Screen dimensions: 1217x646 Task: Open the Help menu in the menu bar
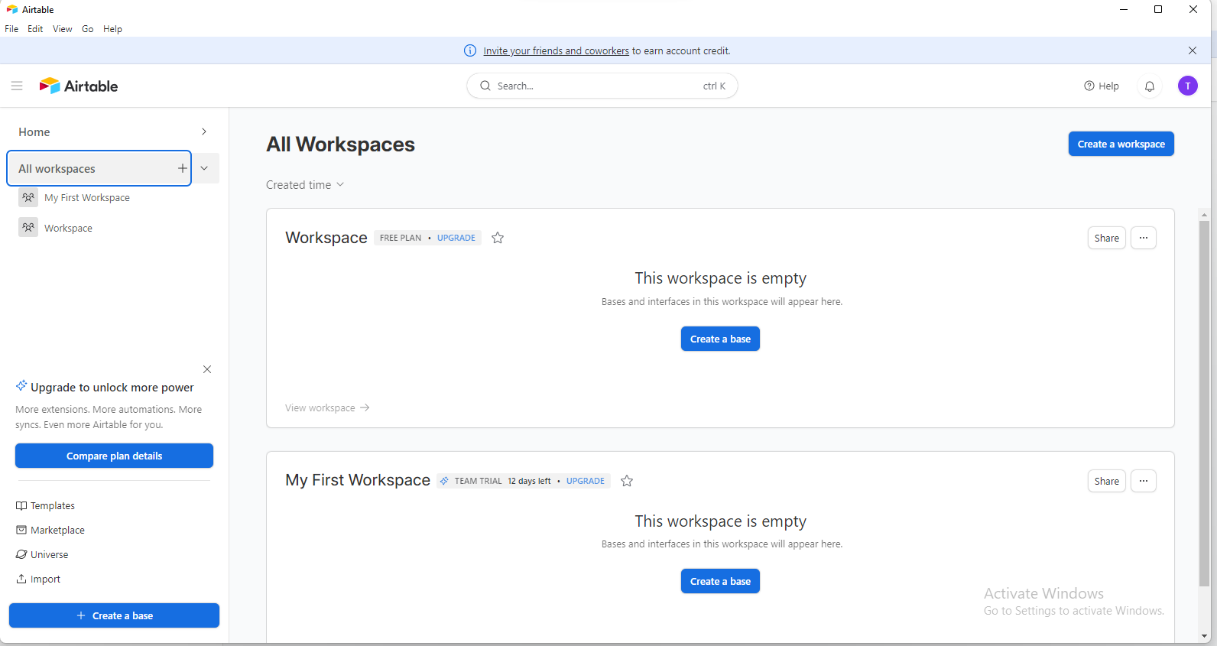(112, 29)
